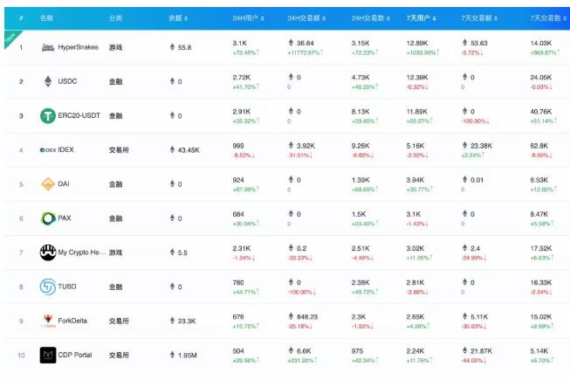570x380 pixels.
Task: Click the ForkDelta fox logo
Action: pos(48,321)
